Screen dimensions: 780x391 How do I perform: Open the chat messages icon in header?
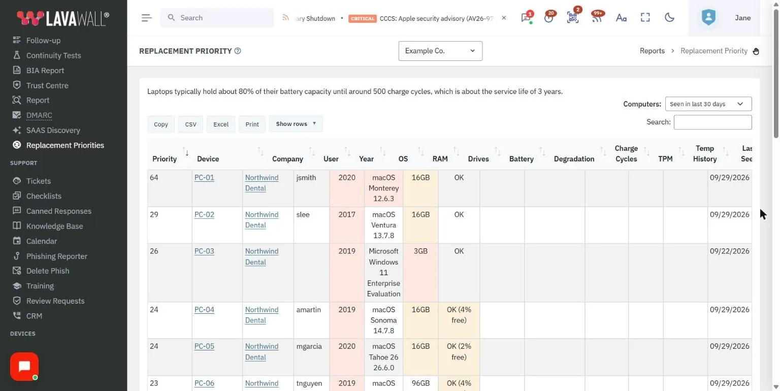[x=526, y=18]
